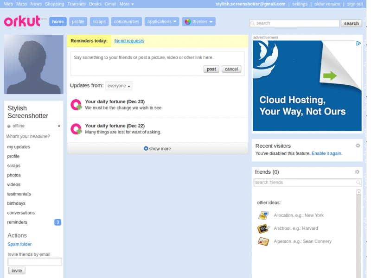The image size is (371, 278).
Task: Click the Invite button
Action: (17, 271)
